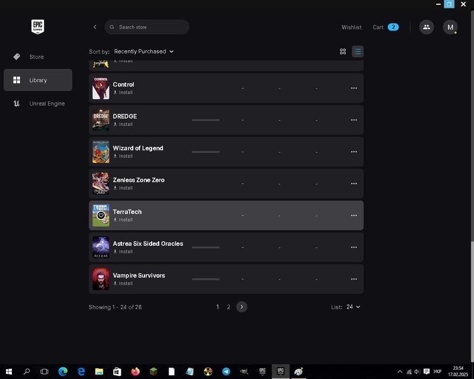Open the M profile avatar menu
Viewport: 474px width, 379px height.
tap(450, 27)
